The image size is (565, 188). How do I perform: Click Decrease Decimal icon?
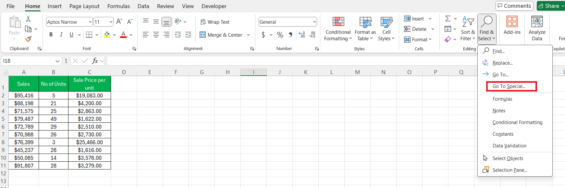click(x=313, y=35)
